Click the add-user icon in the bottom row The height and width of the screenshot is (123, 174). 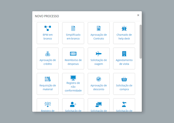(x=73, y=104)
